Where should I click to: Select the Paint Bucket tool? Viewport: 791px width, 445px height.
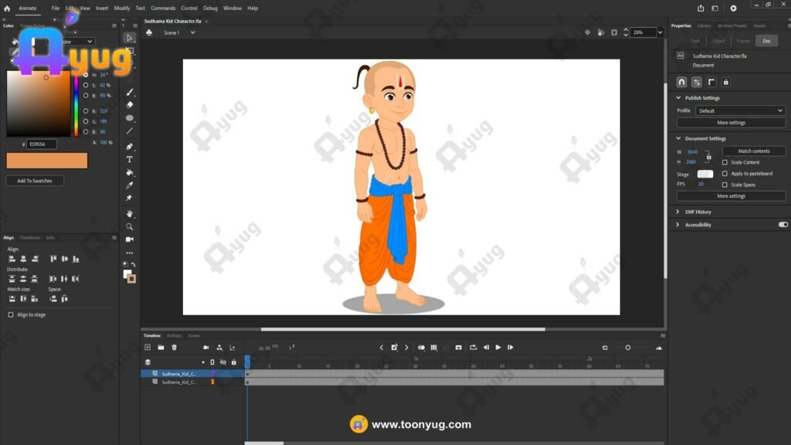click(130, 172)
